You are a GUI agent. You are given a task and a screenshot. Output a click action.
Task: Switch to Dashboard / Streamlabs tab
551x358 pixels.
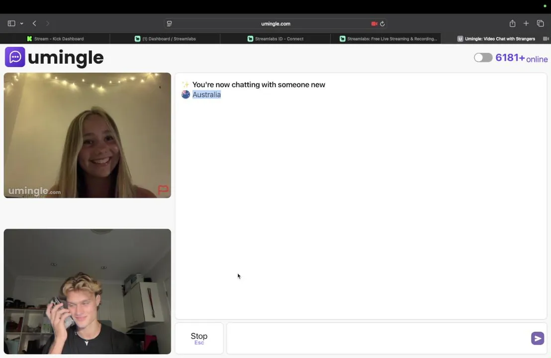click(165, 39)
